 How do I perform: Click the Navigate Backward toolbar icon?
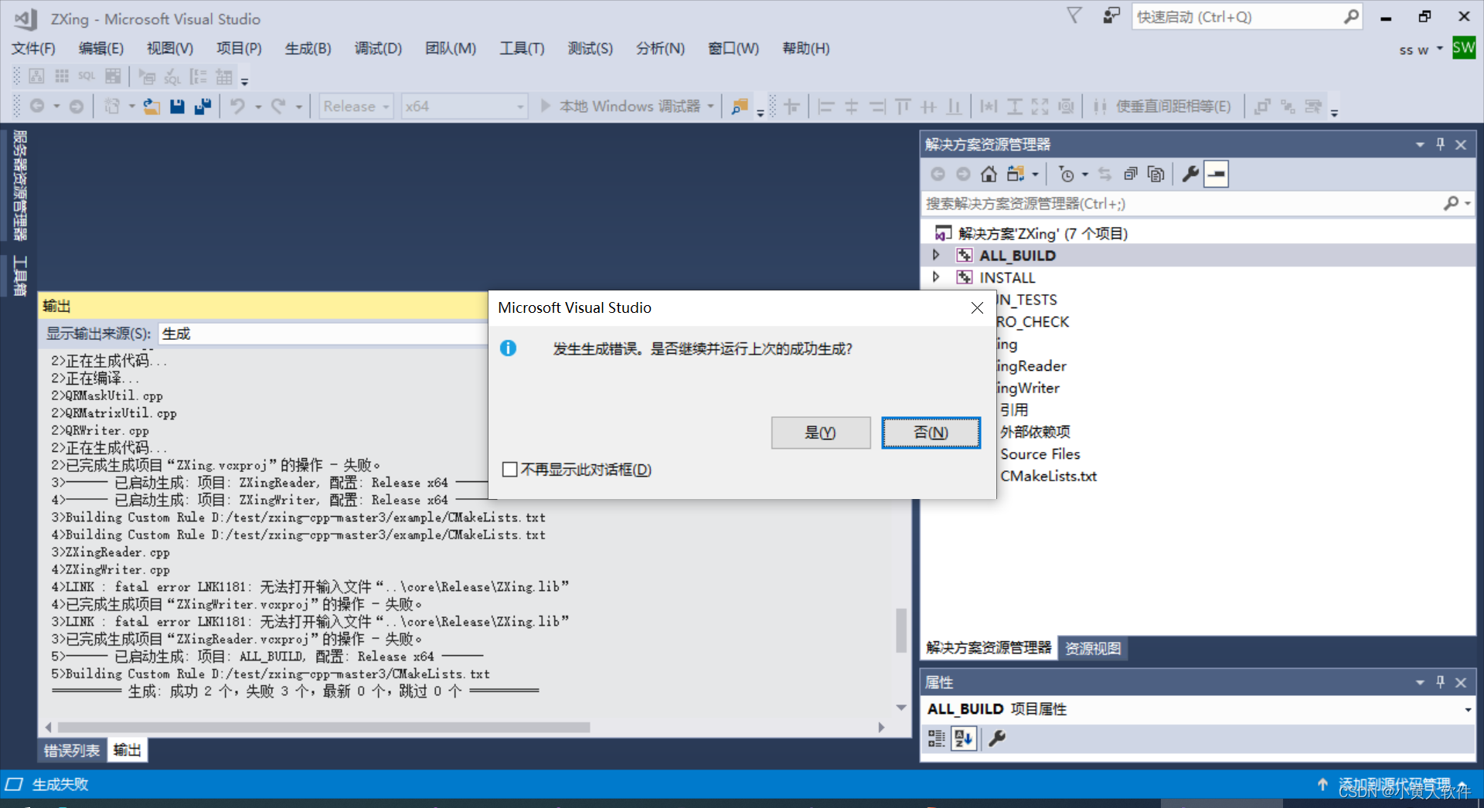click(37, 107)
